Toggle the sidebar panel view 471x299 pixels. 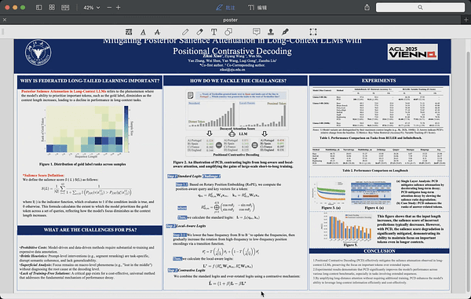(x=38, y=8)
